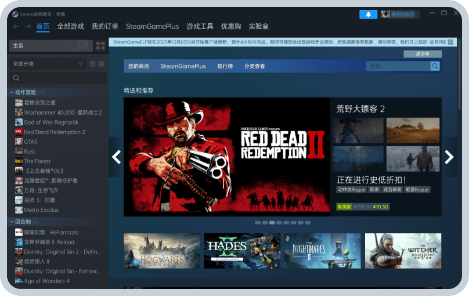
Task: Open the 全部分类 category dropdown
Action: pos(48,63)
